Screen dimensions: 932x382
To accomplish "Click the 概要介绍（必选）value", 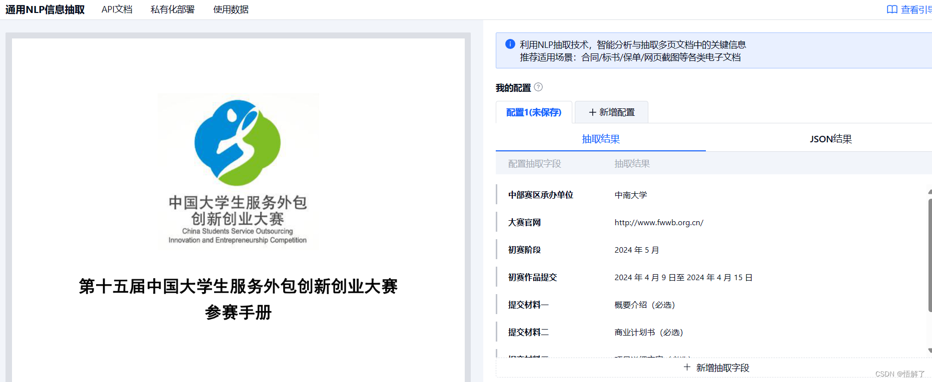I will pyautogui.click(x=645, y=305).
